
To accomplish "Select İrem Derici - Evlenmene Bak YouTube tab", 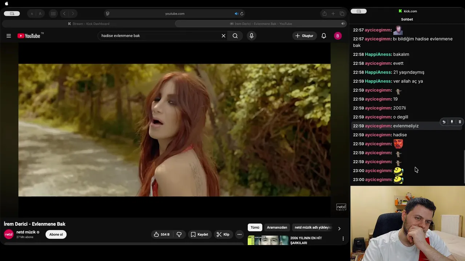I will click(260, 24).
